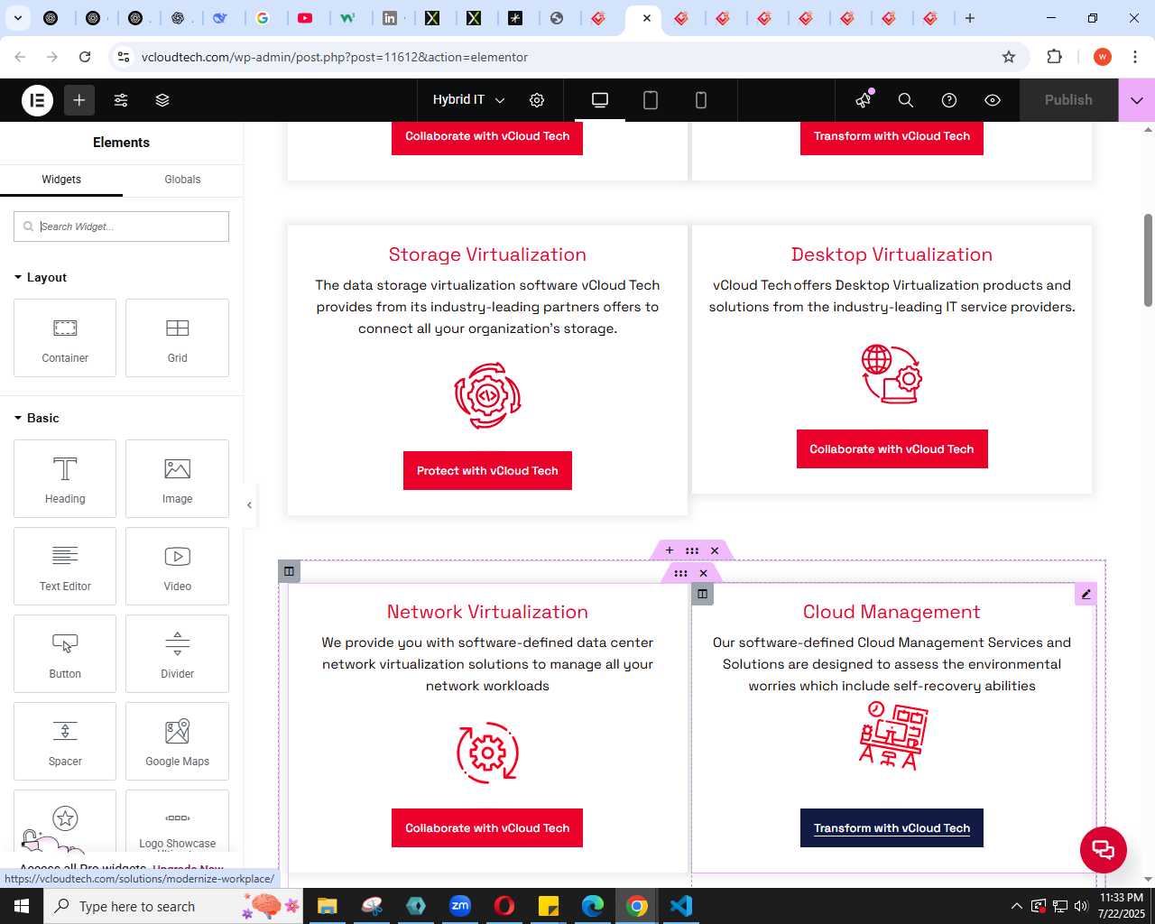
Task: Open a new browser tab
Action: 970,18
